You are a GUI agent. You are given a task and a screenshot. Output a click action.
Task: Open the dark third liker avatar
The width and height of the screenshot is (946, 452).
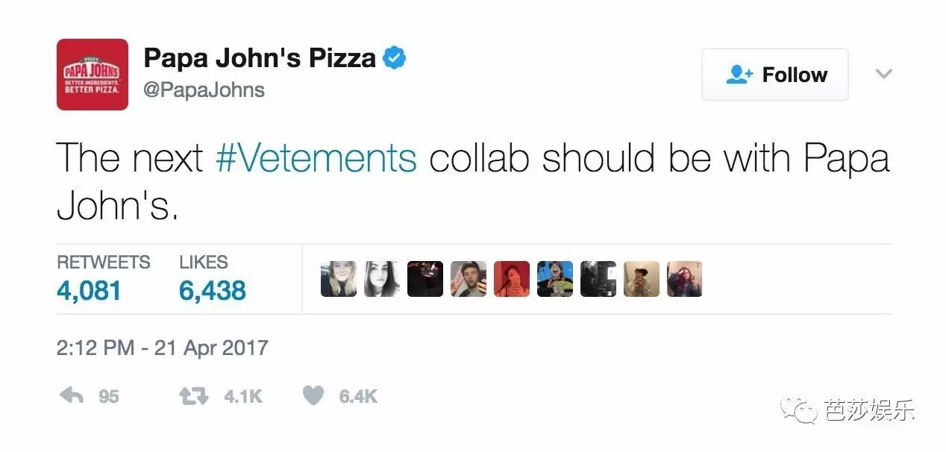tap(425, 279)
